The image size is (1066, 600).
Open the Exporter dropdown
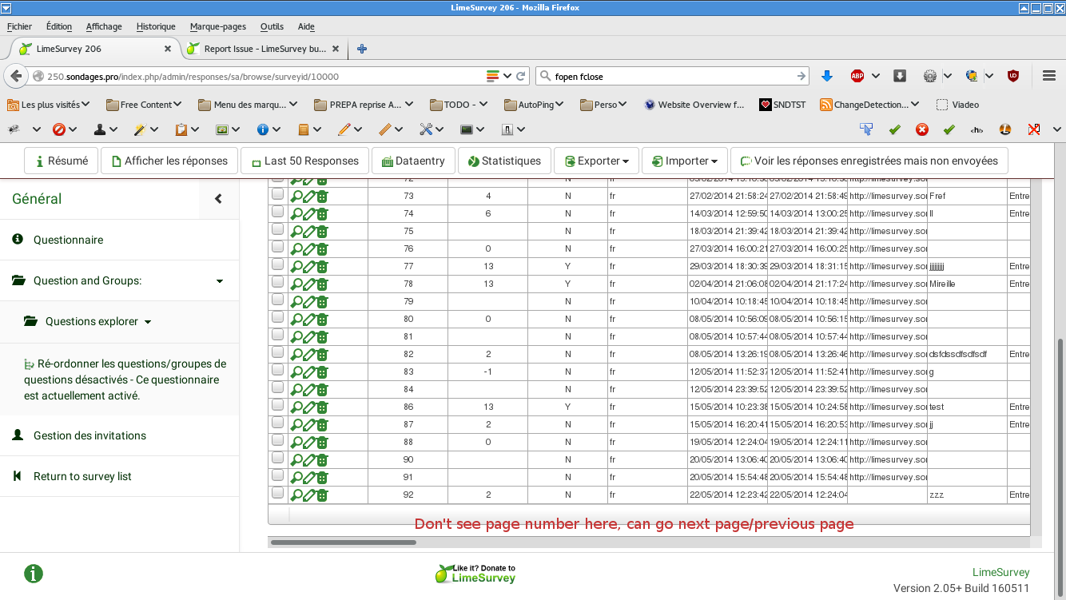point(595,161)
